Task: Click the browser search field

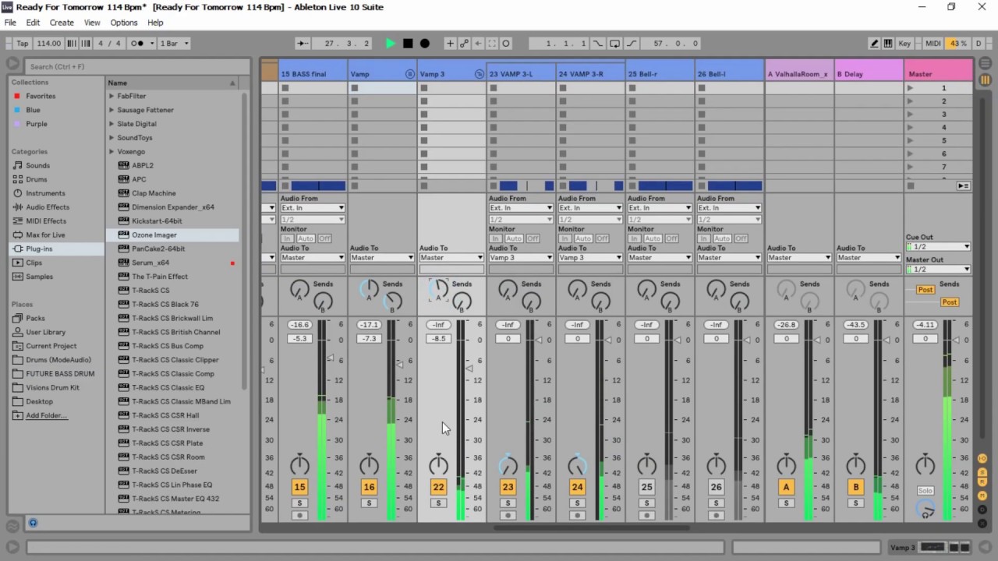Action: (x=137, y=66)
